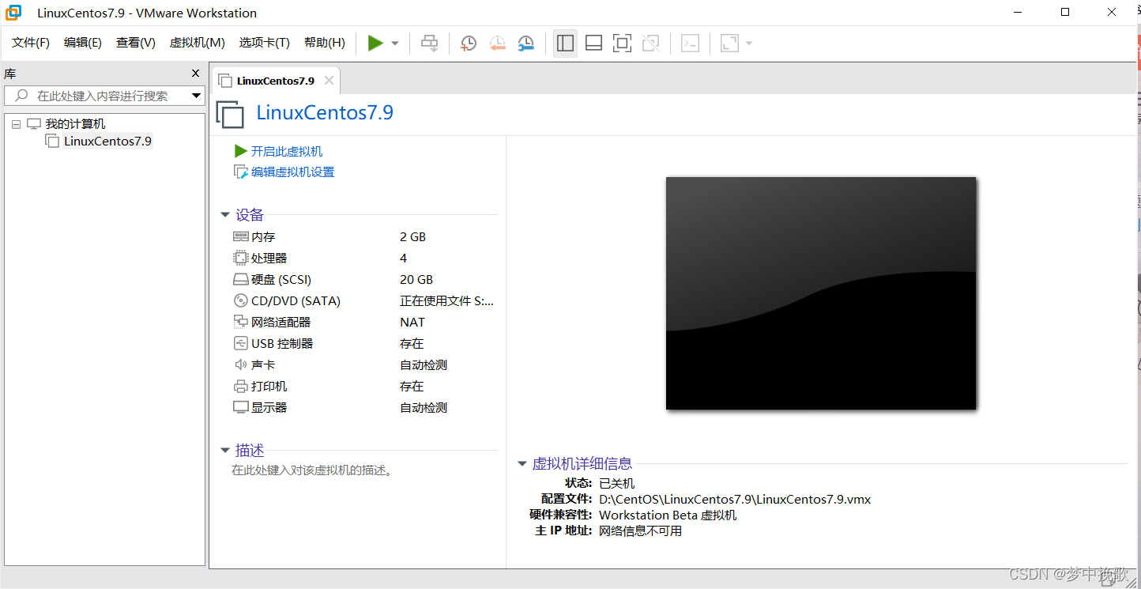
Task: Click the take snapshot clock icon
Action: 469,43
